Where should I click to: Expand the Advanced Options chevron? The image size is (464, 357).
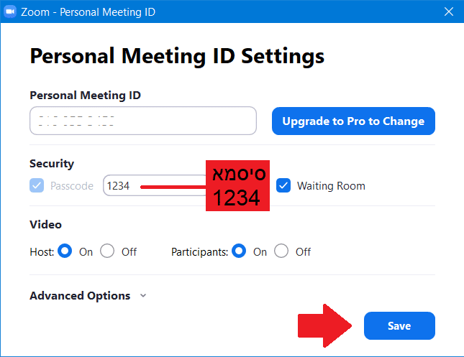click(x=143, y=296)
